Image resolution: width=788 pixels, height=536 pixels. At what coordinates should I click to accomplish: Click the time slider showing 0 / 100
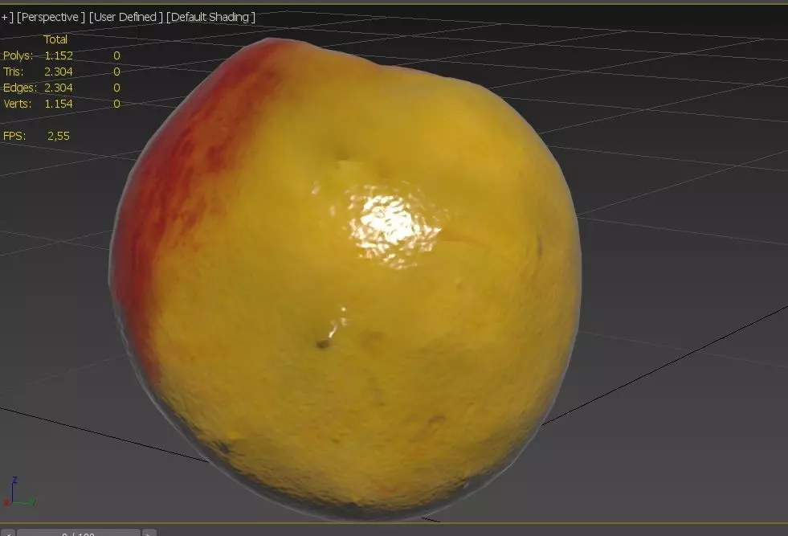79,533
